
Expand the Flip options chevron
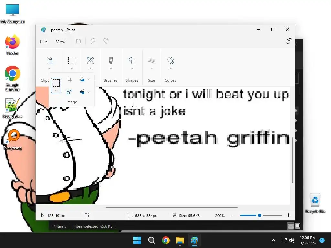coord(89,92)
